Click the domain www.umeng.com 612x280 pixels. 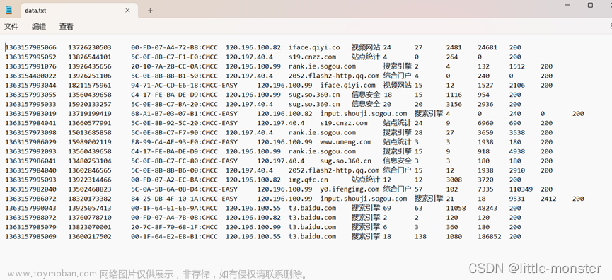click(346, 142)
